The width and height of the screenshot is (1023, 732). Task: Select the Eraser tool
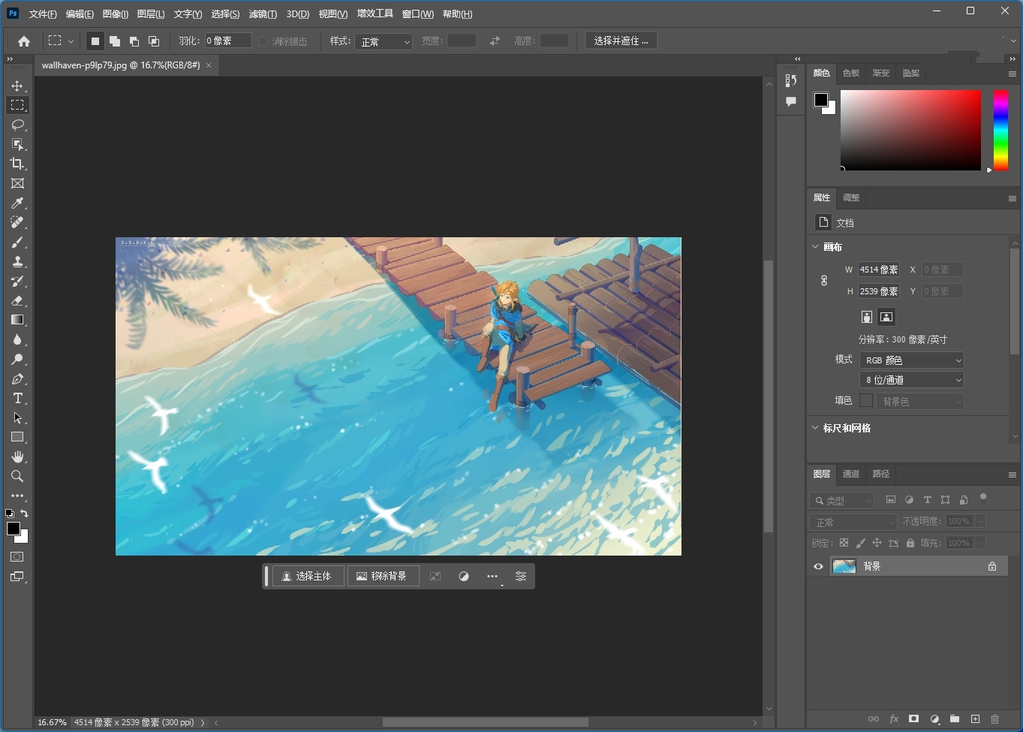17,300
